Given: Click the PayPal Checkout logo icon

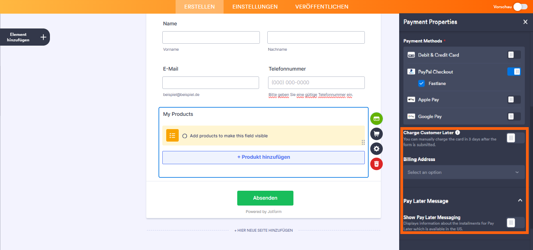Looking at the screenshot, I should tap(411, 71).
